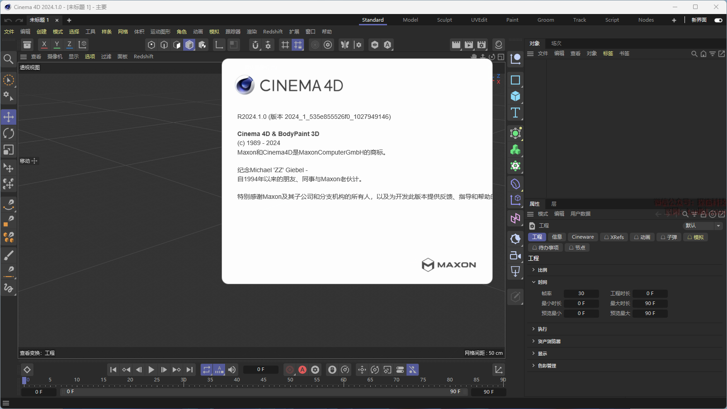The image size is (727, 409).
Task: Toggle the 新界面 new layout switch
Action: click(x=718, y=20)
